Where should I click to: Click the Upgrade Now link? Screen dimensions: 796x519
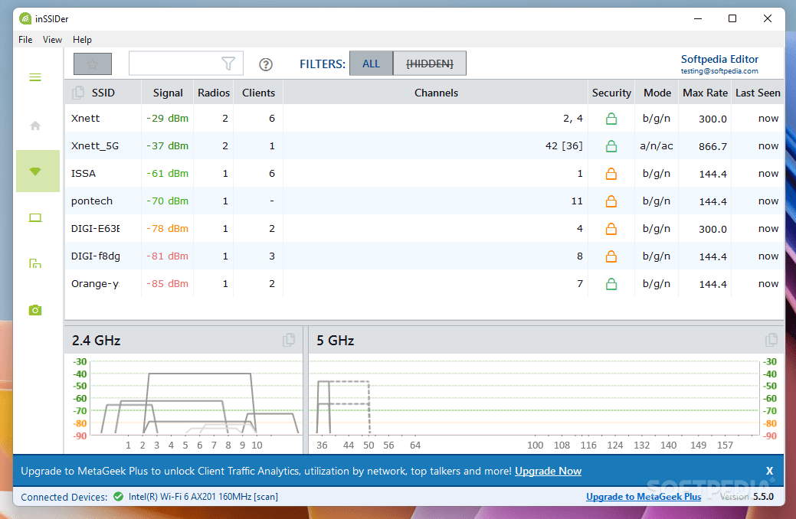pos(549,472)
